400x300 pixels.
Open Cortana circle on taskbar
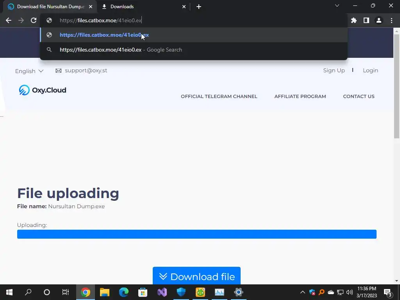click(47, 292)
